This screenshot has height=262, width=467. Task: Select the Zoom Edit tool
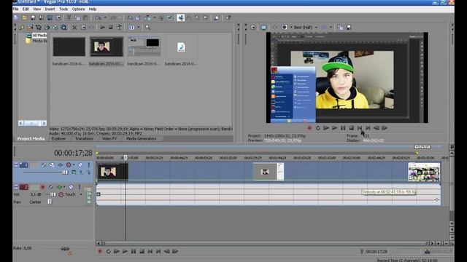(206, 17)
